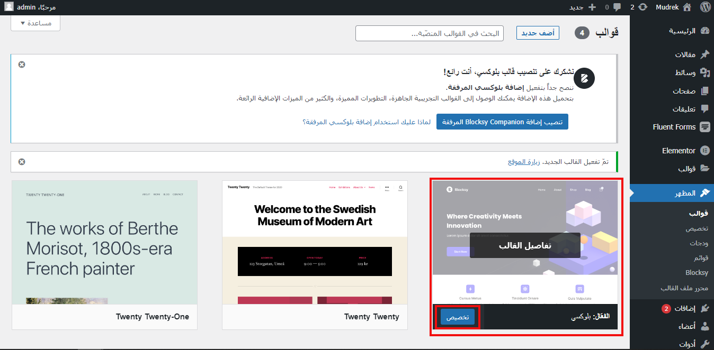The height and width of the screenshot is (350, 714).
Task: Click the إضافات plugin icon
Action: [704, 308]
